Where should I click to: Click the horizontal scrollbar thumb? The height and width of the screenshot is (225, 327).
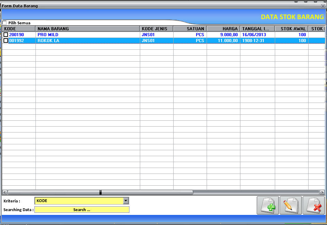click(x=100, y=192)
